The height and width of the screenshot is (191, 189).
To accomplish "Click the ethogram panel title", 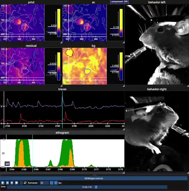I will click(62, 133).
